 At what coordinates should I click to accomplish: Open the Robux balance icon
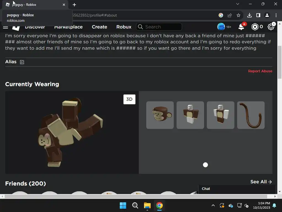point(255,27)
